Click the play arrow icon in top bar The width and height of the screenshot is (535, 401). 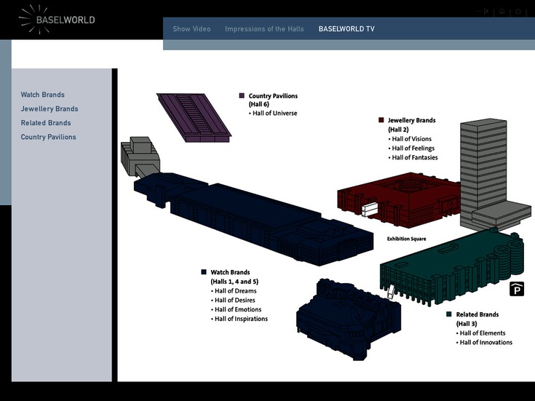[x=486, y=12]
